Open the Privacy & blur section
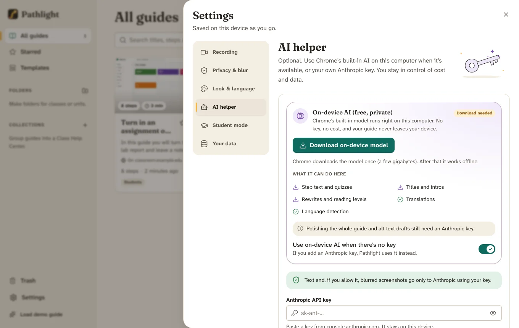Viewport: 519px width, 328px height. coord(231,71)
